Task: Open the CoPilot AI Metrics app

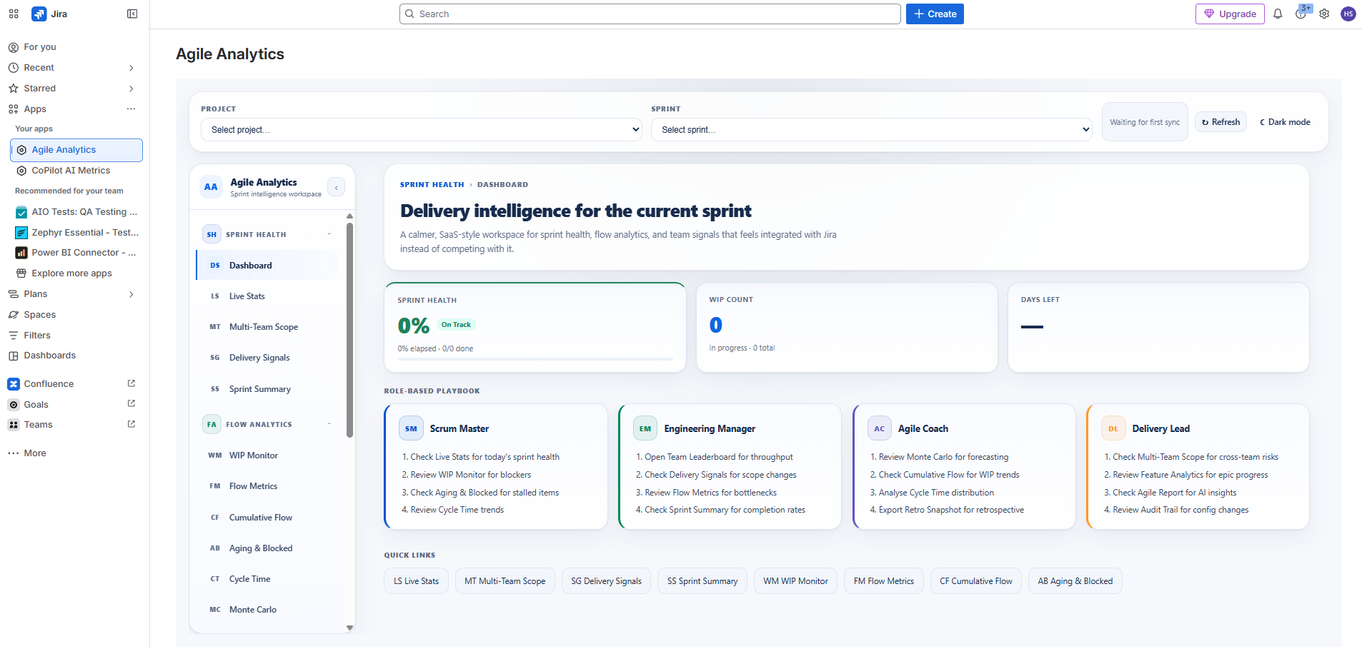Action: pos(69,171)
